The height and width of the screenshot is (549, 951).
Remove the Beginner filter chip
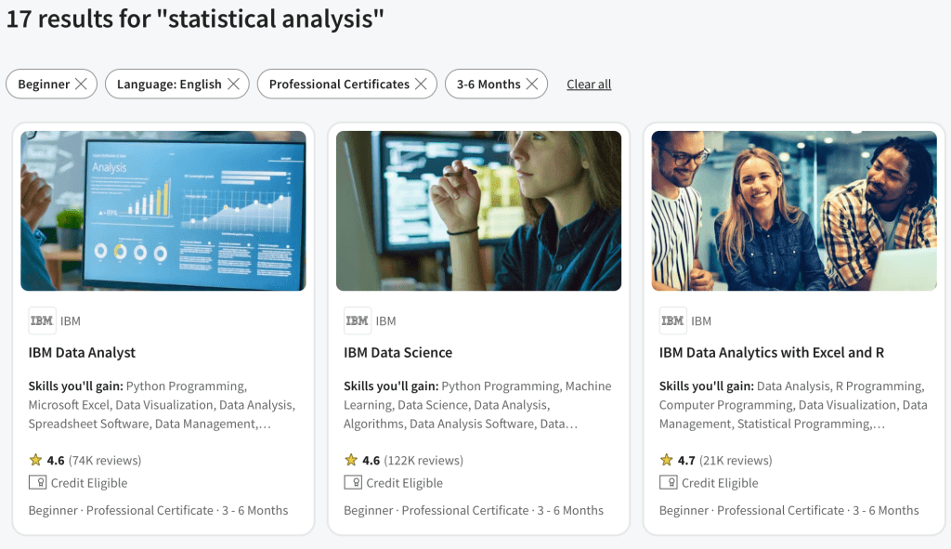pos(81,85)
